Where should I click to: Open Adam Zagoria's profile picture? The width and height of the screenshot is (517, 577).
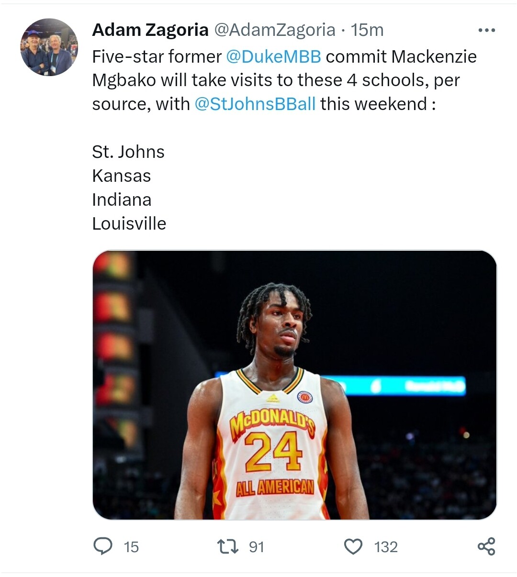[49, 47]
